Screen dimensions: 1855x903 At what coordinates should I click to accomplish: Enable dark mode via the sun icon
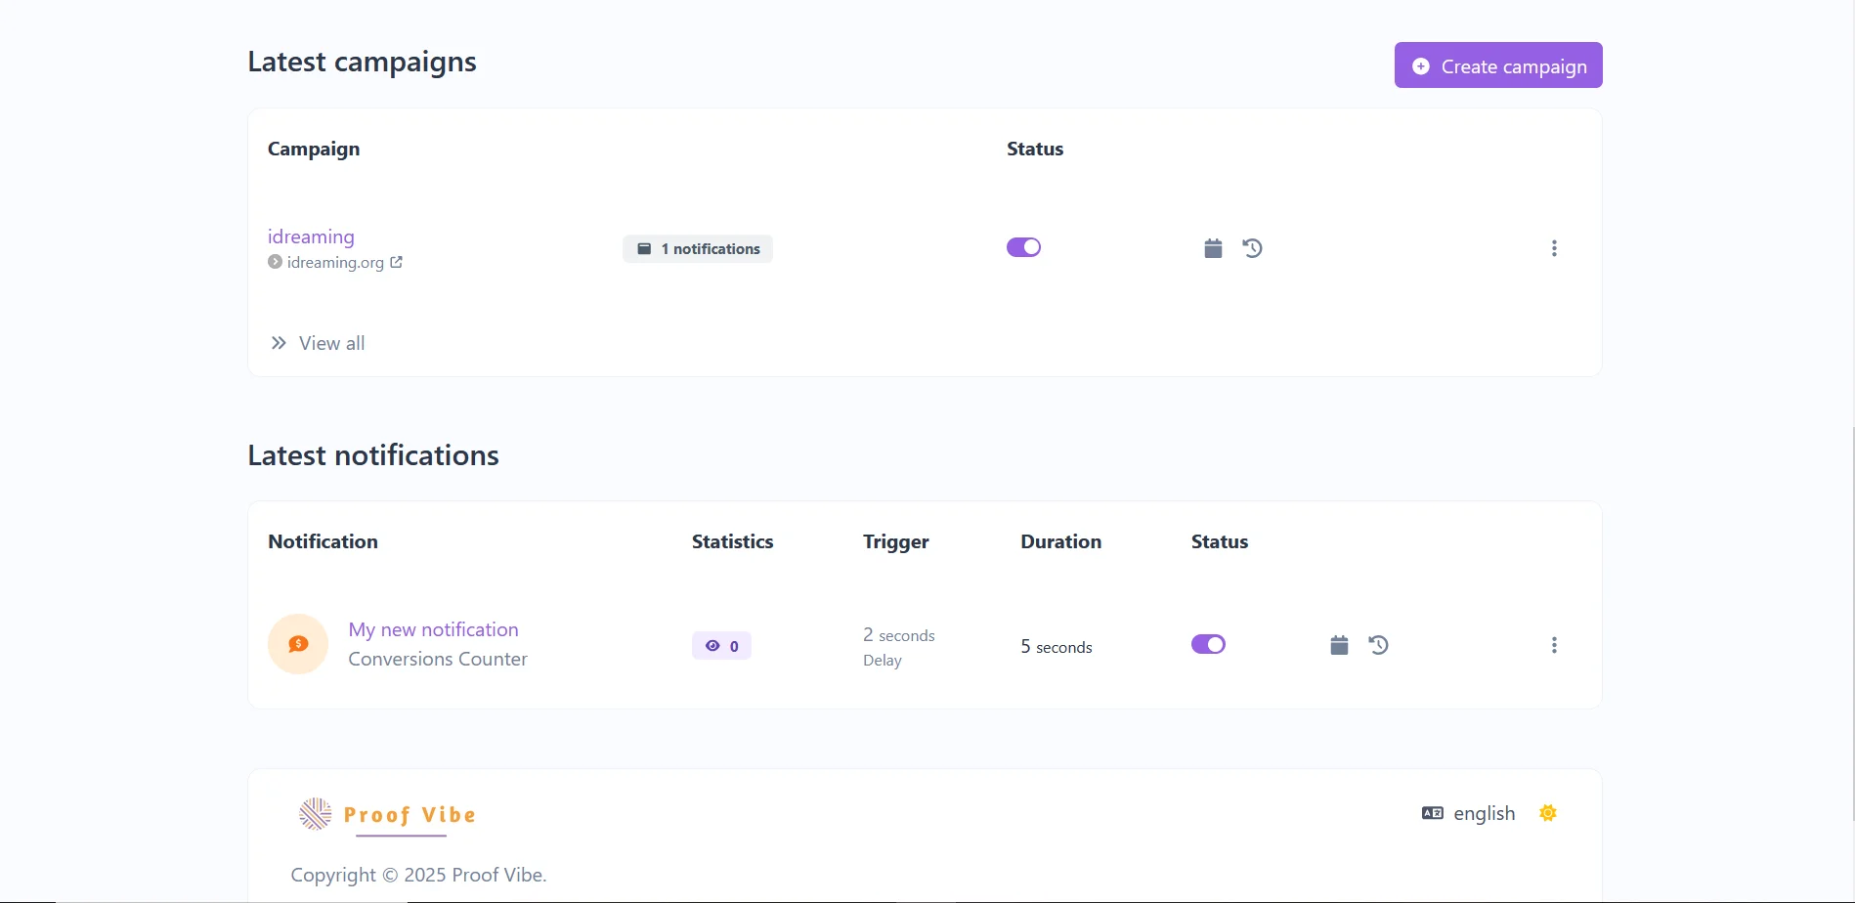click(x=1547, y=812)
